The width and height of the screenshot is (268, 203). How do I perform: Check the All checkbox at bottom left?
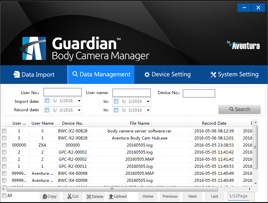(4, 195)
